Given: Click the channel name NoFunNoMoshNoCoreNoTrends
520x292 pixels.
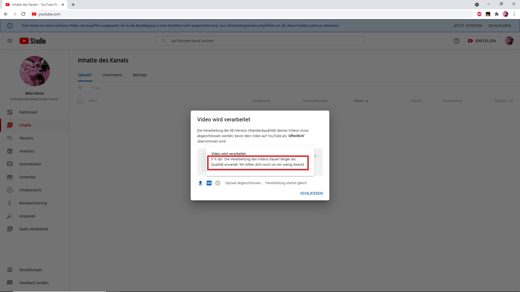Looking at the screenshot, I should click(34, 99).
